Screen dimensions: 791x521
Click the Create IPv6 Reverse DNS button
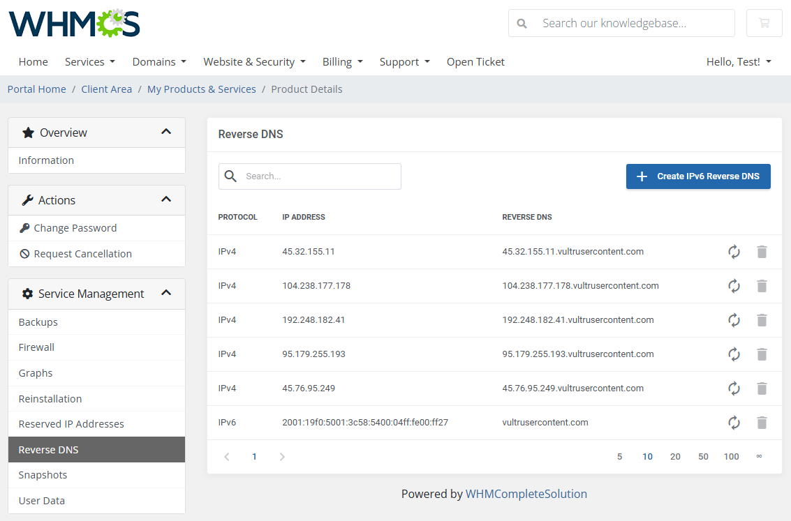[698, 176]
